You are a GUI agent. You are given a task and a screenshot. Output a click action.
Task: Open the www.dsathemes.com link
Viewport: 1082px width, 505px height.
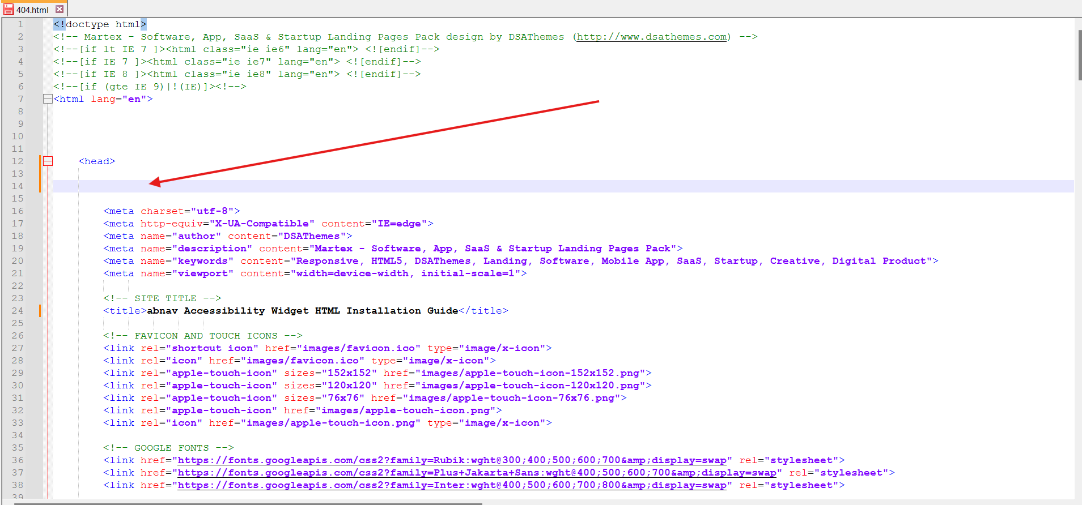click(651, 37)
